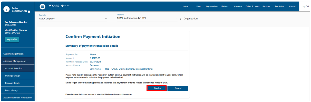The image size is (311, 102).
Task: Open the Returns menu
Action: click(x=225, y=6)
